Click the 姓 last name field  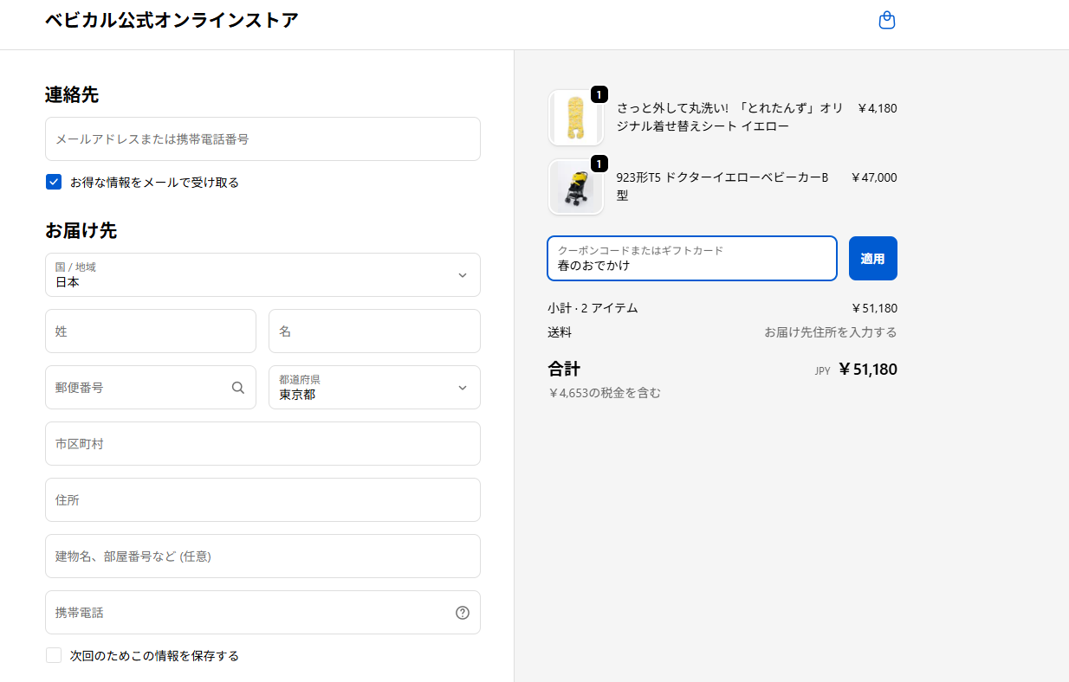150,331
